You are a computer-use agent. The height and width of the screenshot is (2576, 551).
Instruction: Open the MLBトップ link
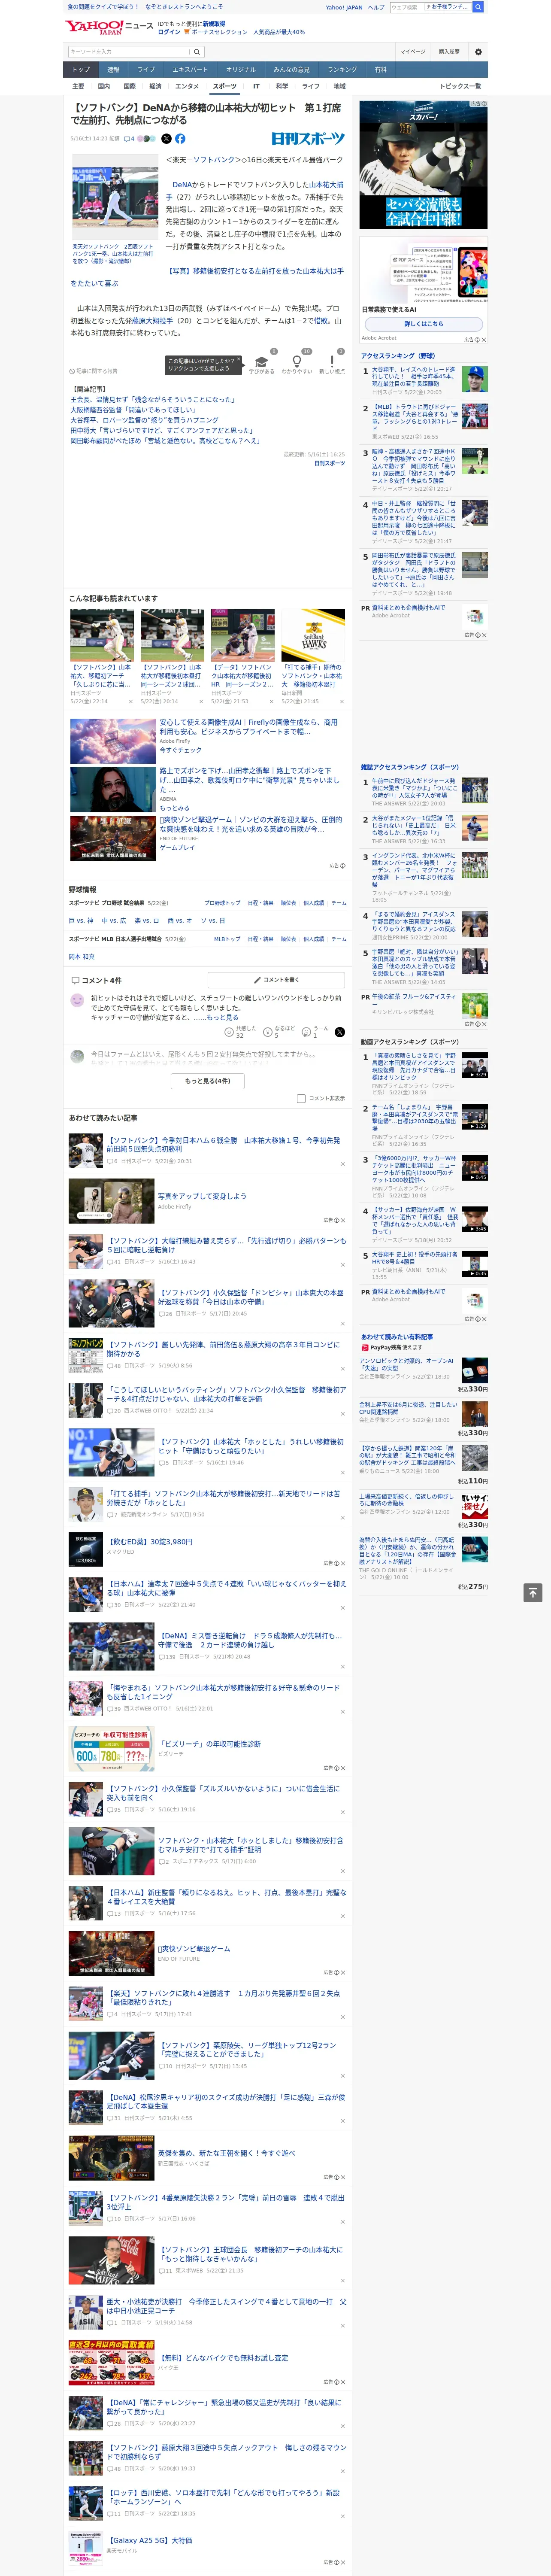[227, 939]
